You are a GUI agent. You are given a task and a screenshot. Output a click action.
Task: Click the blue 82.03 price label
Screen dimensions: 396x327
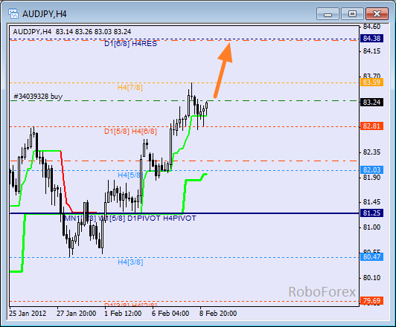point(371,169)
